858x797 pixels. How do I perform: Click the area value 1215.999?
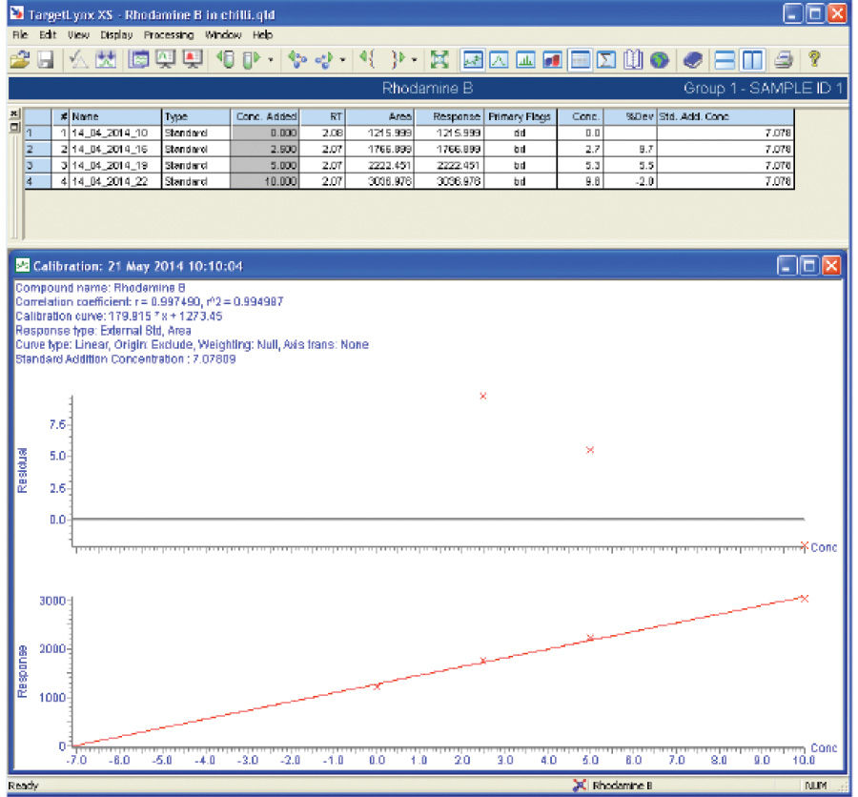tap(389, 133)
